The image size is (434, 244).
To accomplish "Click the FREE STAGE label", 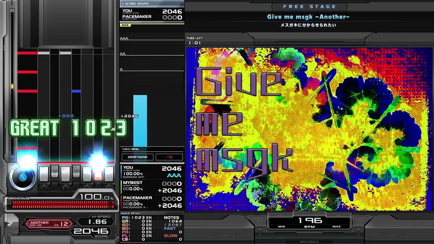I will (310, 6).
